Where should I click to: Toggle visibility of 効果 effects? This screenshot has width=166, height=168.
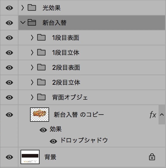click(43, 130)
